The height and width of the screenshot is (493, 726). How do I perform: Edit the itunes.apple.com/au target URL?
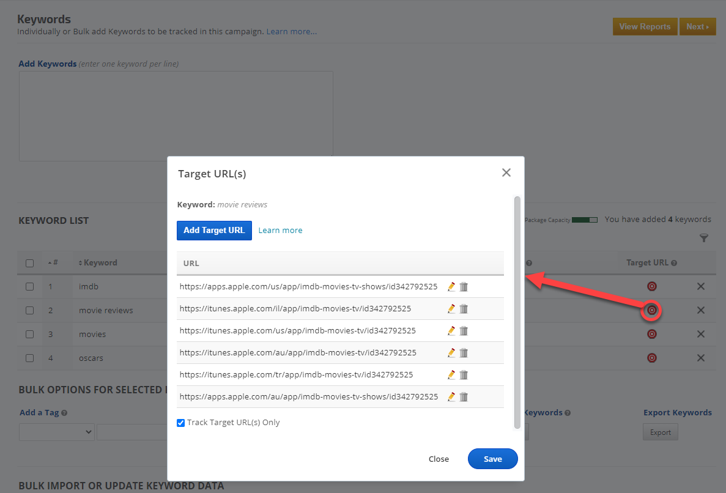pyautogui.click(x=451, y=352)
